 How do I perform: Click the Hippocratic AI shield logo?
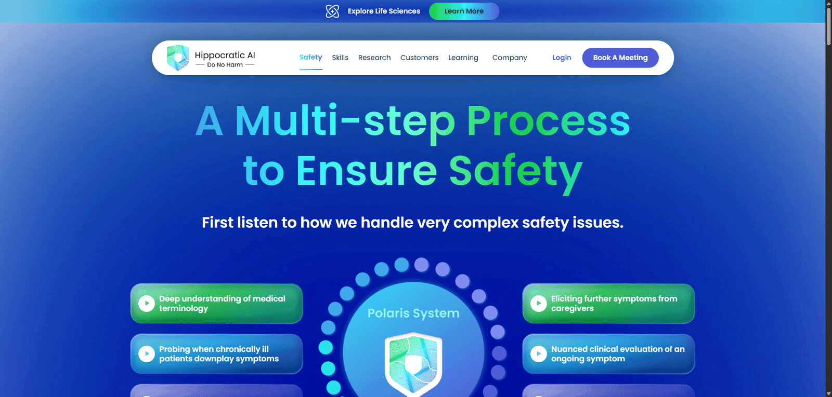178,58
